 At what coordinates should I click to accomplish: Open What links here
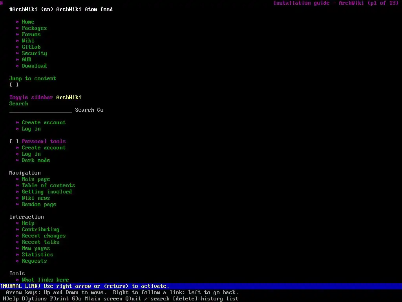45,280
